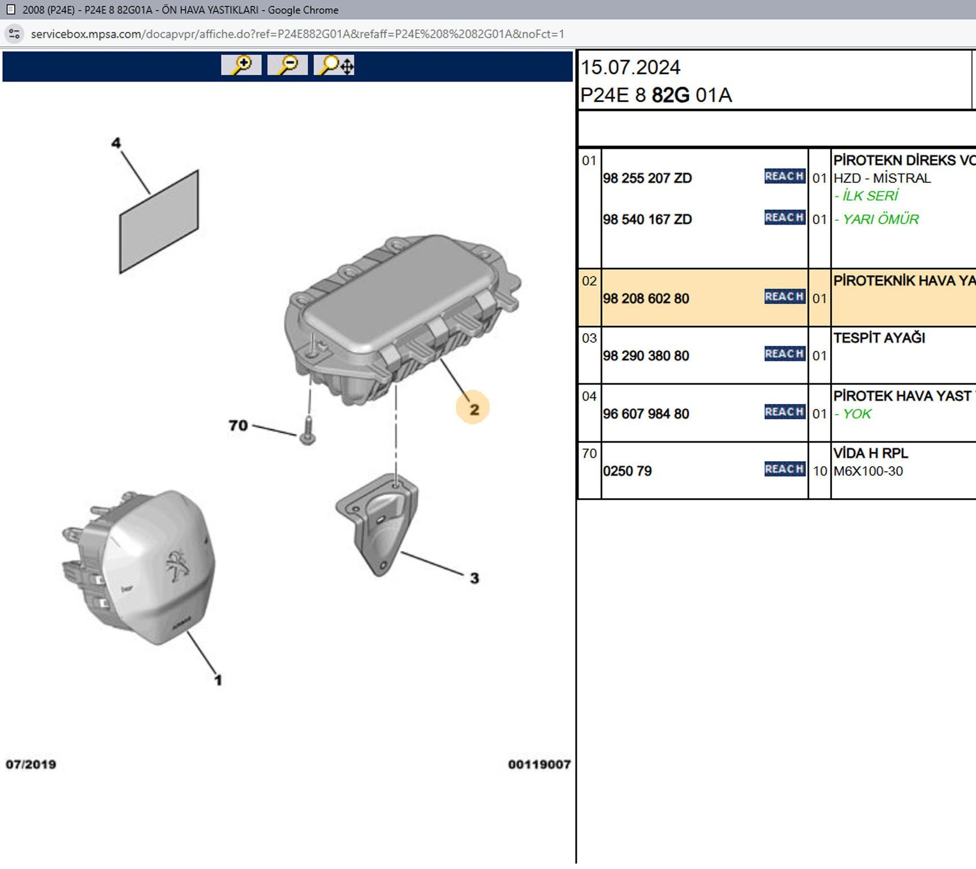
Task: Click part number 98 208 602 80
Action: [646, 299]
